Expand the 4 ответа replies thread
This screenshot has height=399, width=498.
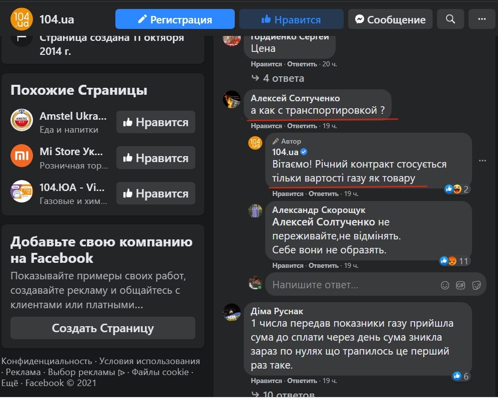pyautogui.click(x=278, y=78)
